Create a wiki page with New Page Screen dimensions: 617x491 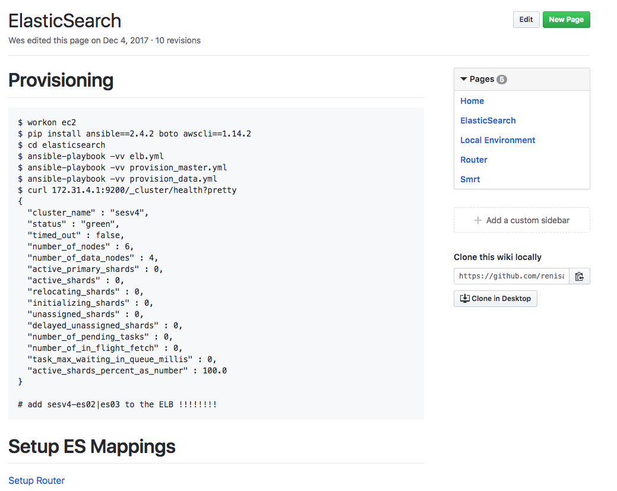point(566,20)
